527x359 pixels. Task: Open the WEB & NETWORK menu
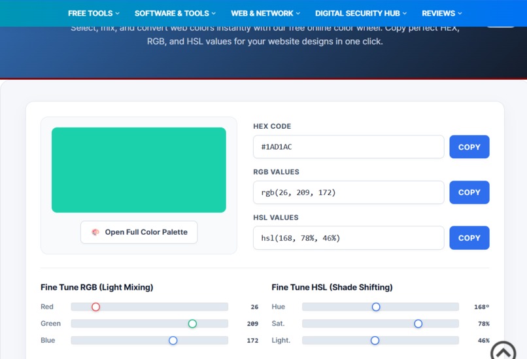(x=265, y=14)
